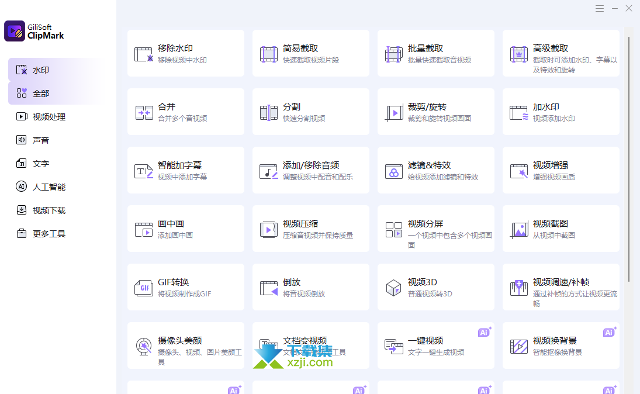Click the 智能抠像换背景 description
640x394 pixels.
[x=557, y=352]
